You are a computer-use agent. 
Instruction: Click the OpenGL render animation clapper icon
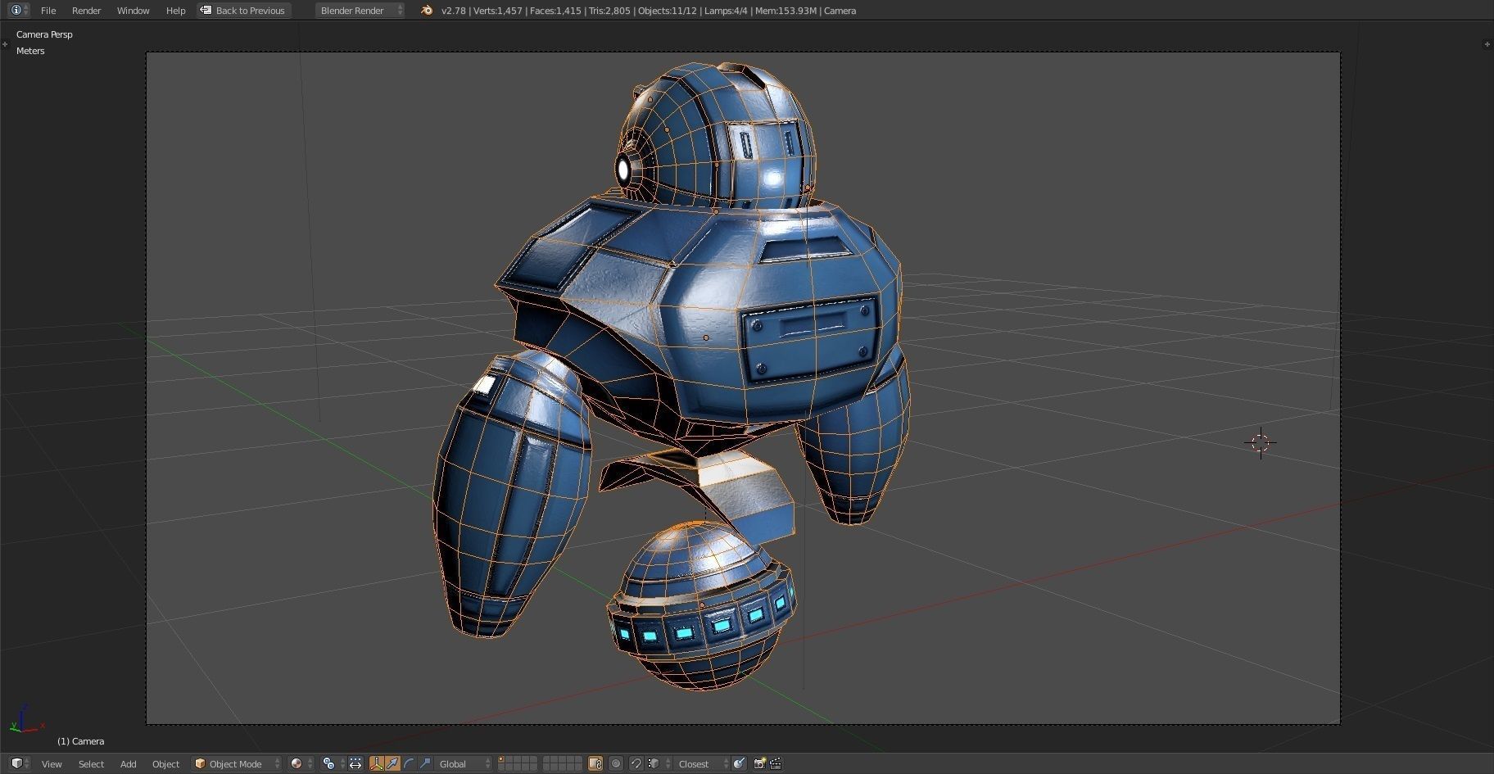coord(776,763)
